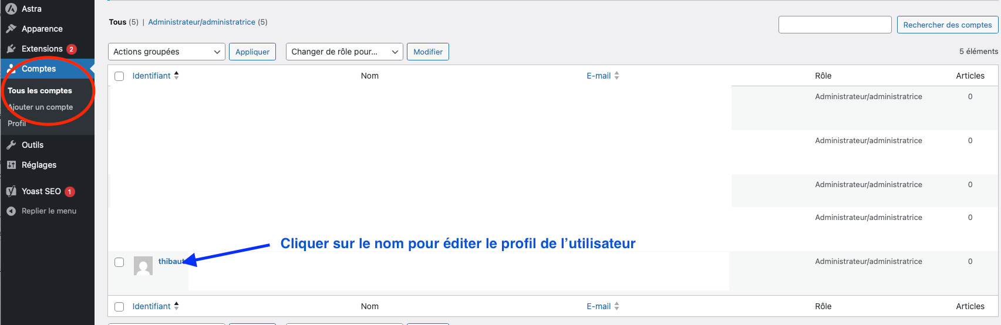Go to Profil in the Comptes submenu

pyautogui.click(x=17, y=124)
